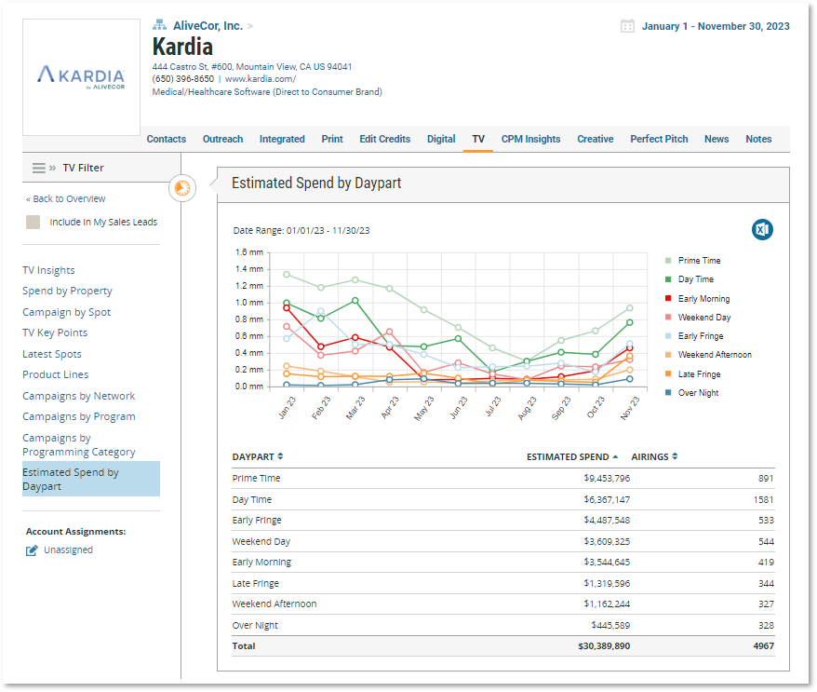Screen dimensions: 817x692
Task: Toggle Weekend Day legend swatch
Action: [668, 317]
